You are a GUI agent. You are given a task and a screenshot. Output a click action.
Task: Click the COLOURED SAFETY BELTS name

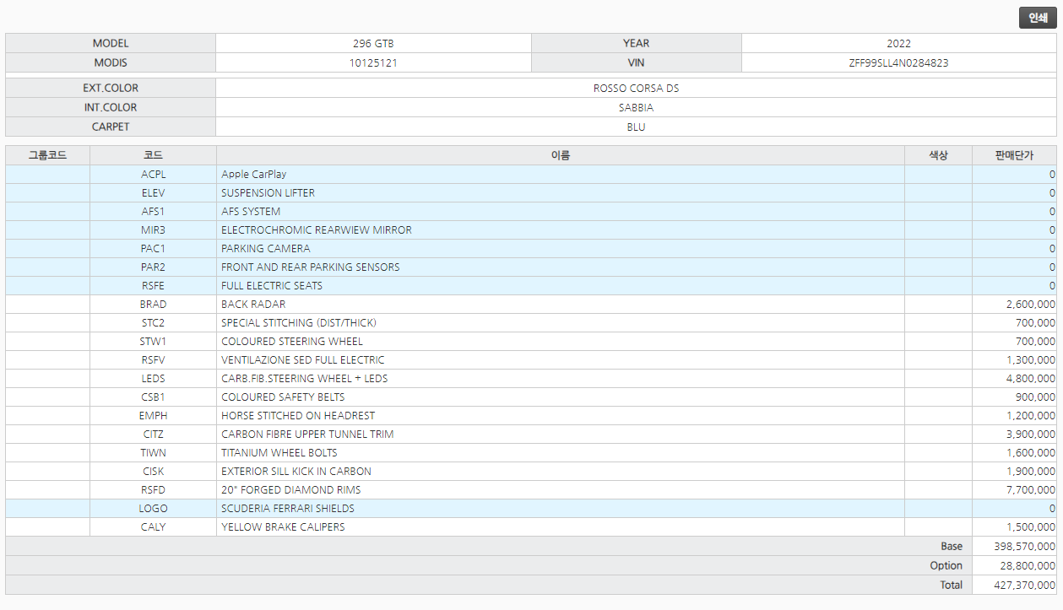tap(283, 397)
